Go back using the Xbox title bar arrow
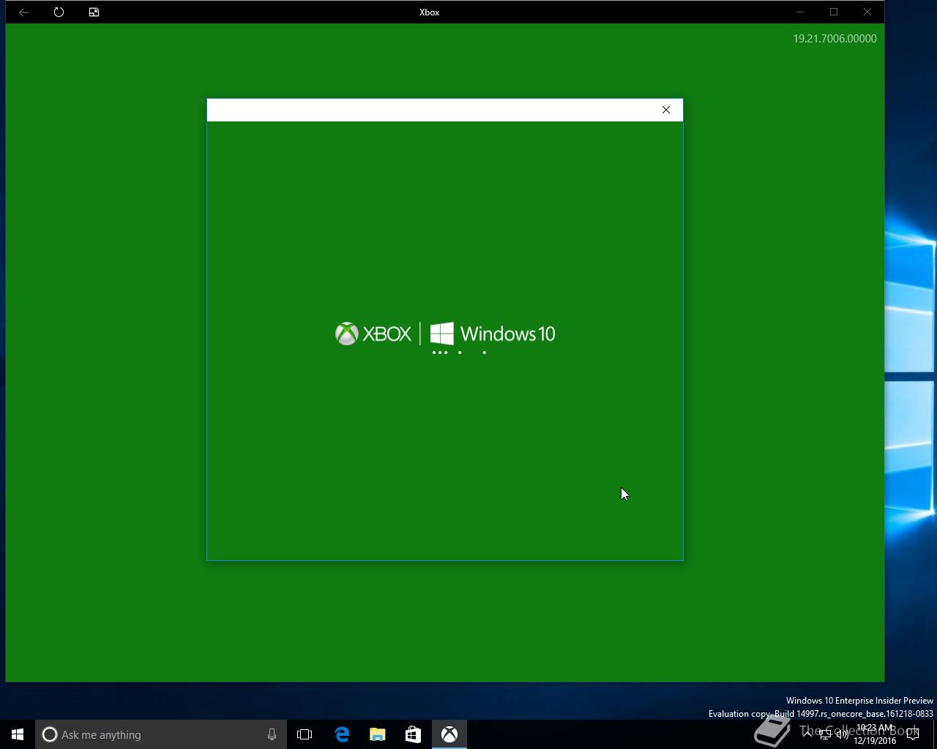This screenshot has height=749, width=937. (23, 12)
